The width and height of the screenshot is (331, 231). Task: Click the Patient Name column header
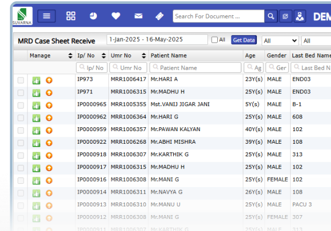[169, 55]
